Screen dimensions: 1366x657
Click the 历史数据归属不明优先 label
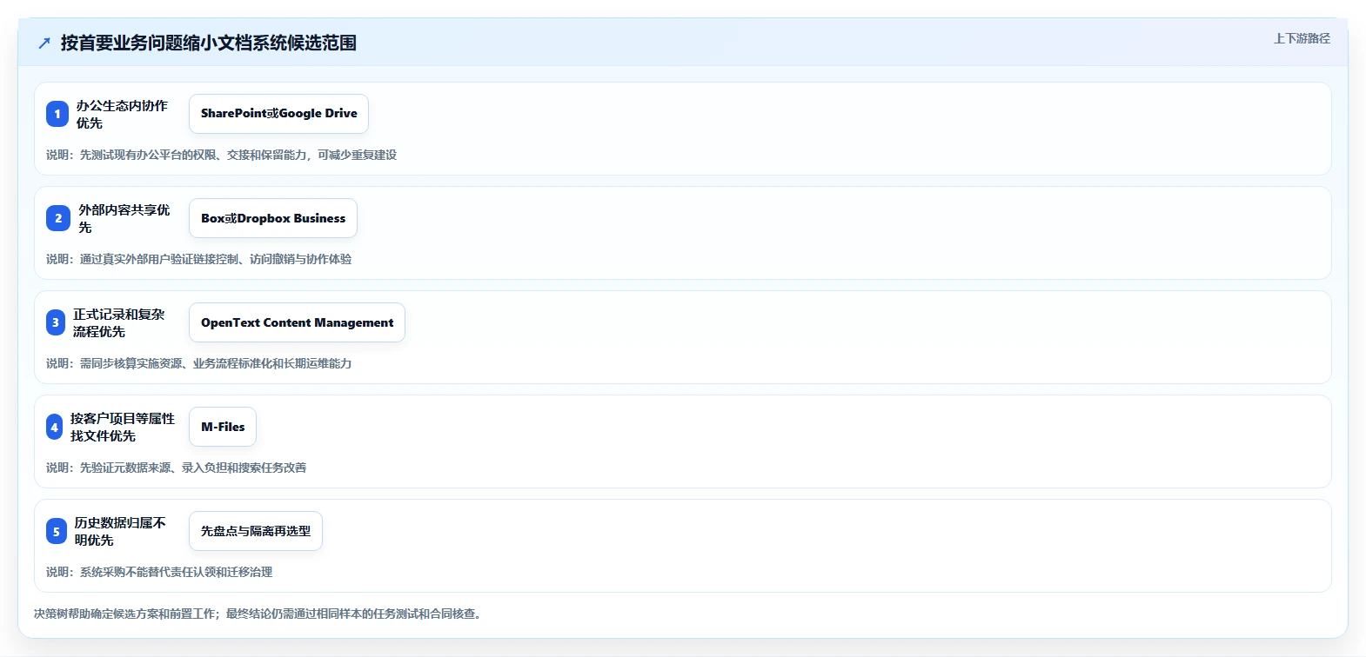(121, 531)
